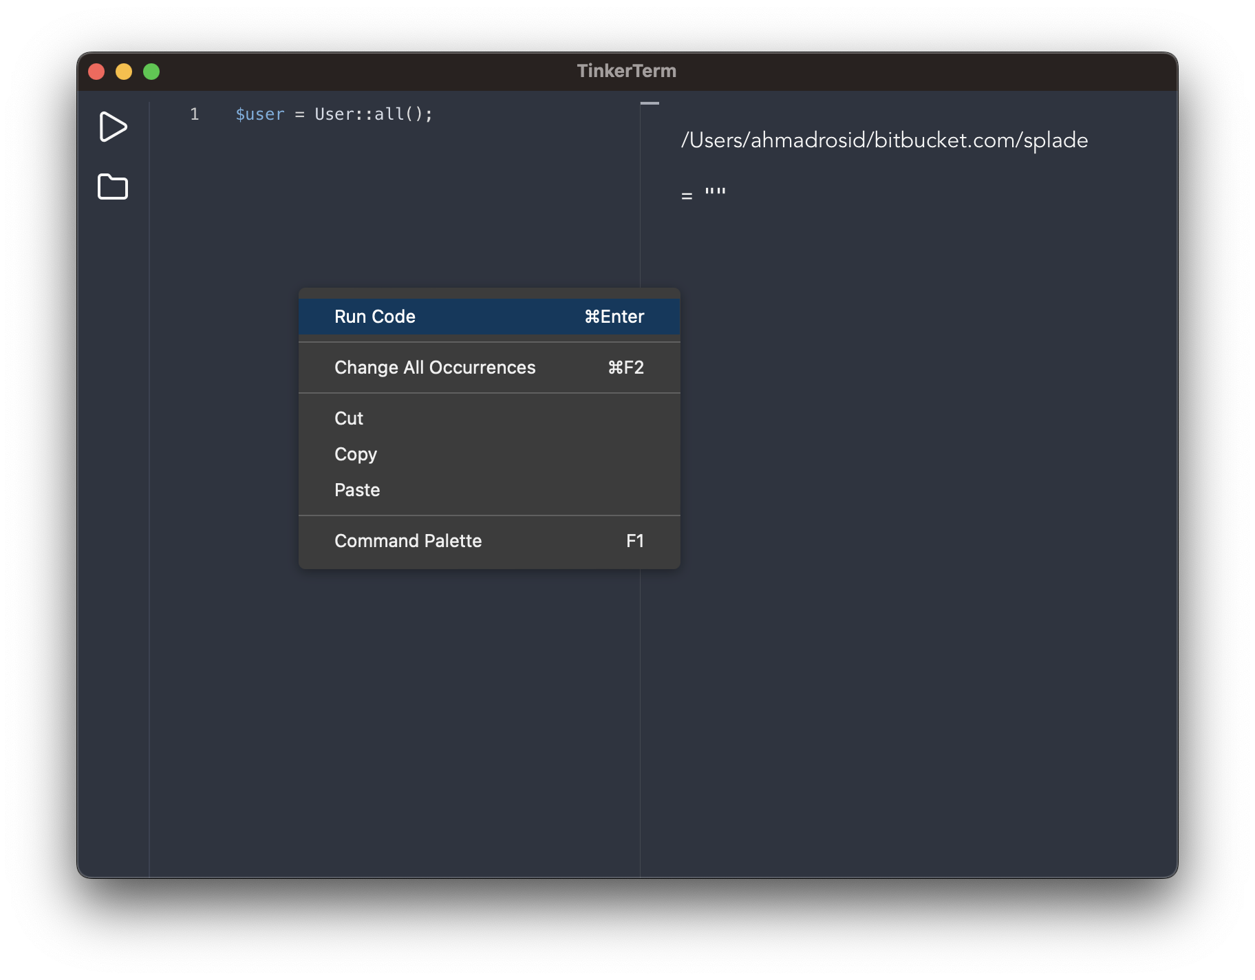Click line number 1 in gutter
The image size is (1255, 980).
pyautogui.click(x=195, y=114)
